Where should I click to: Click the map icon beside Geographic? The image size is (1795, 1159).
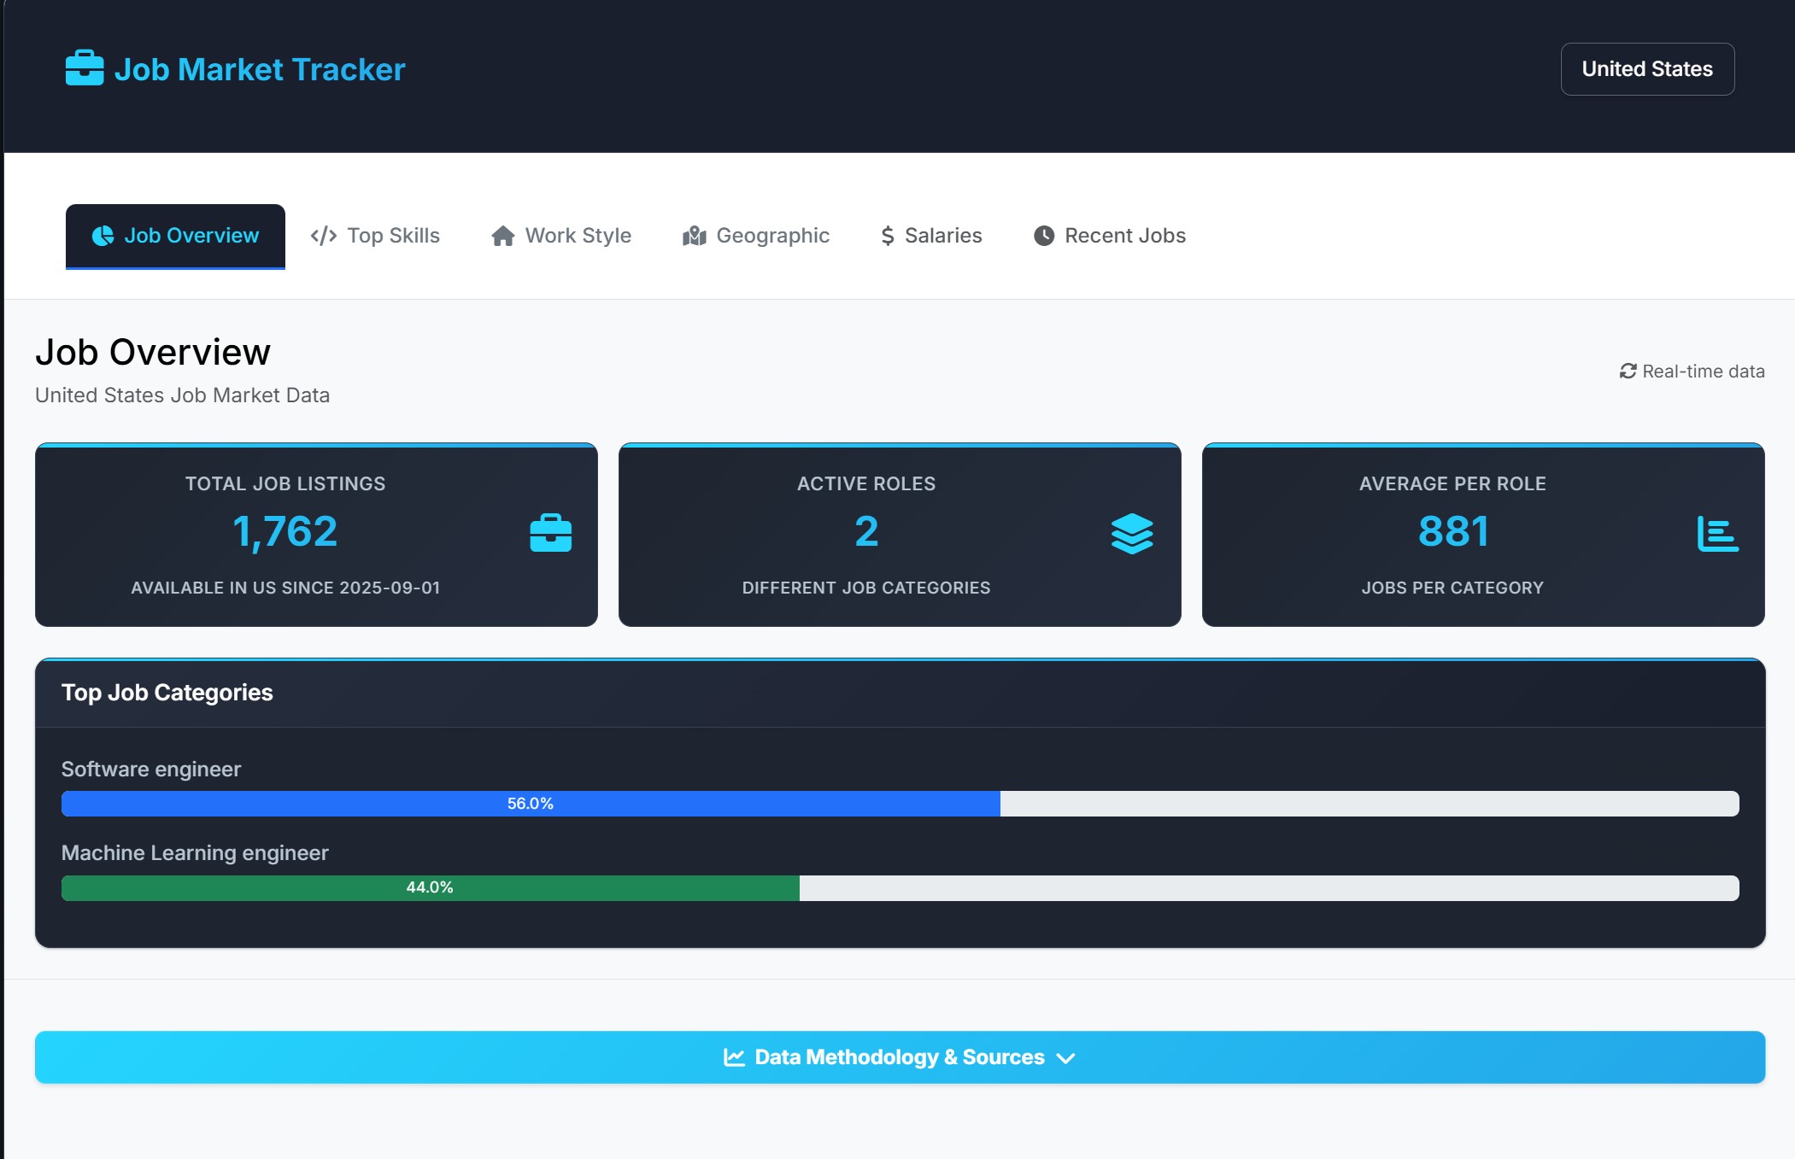[x=694, y=236]
